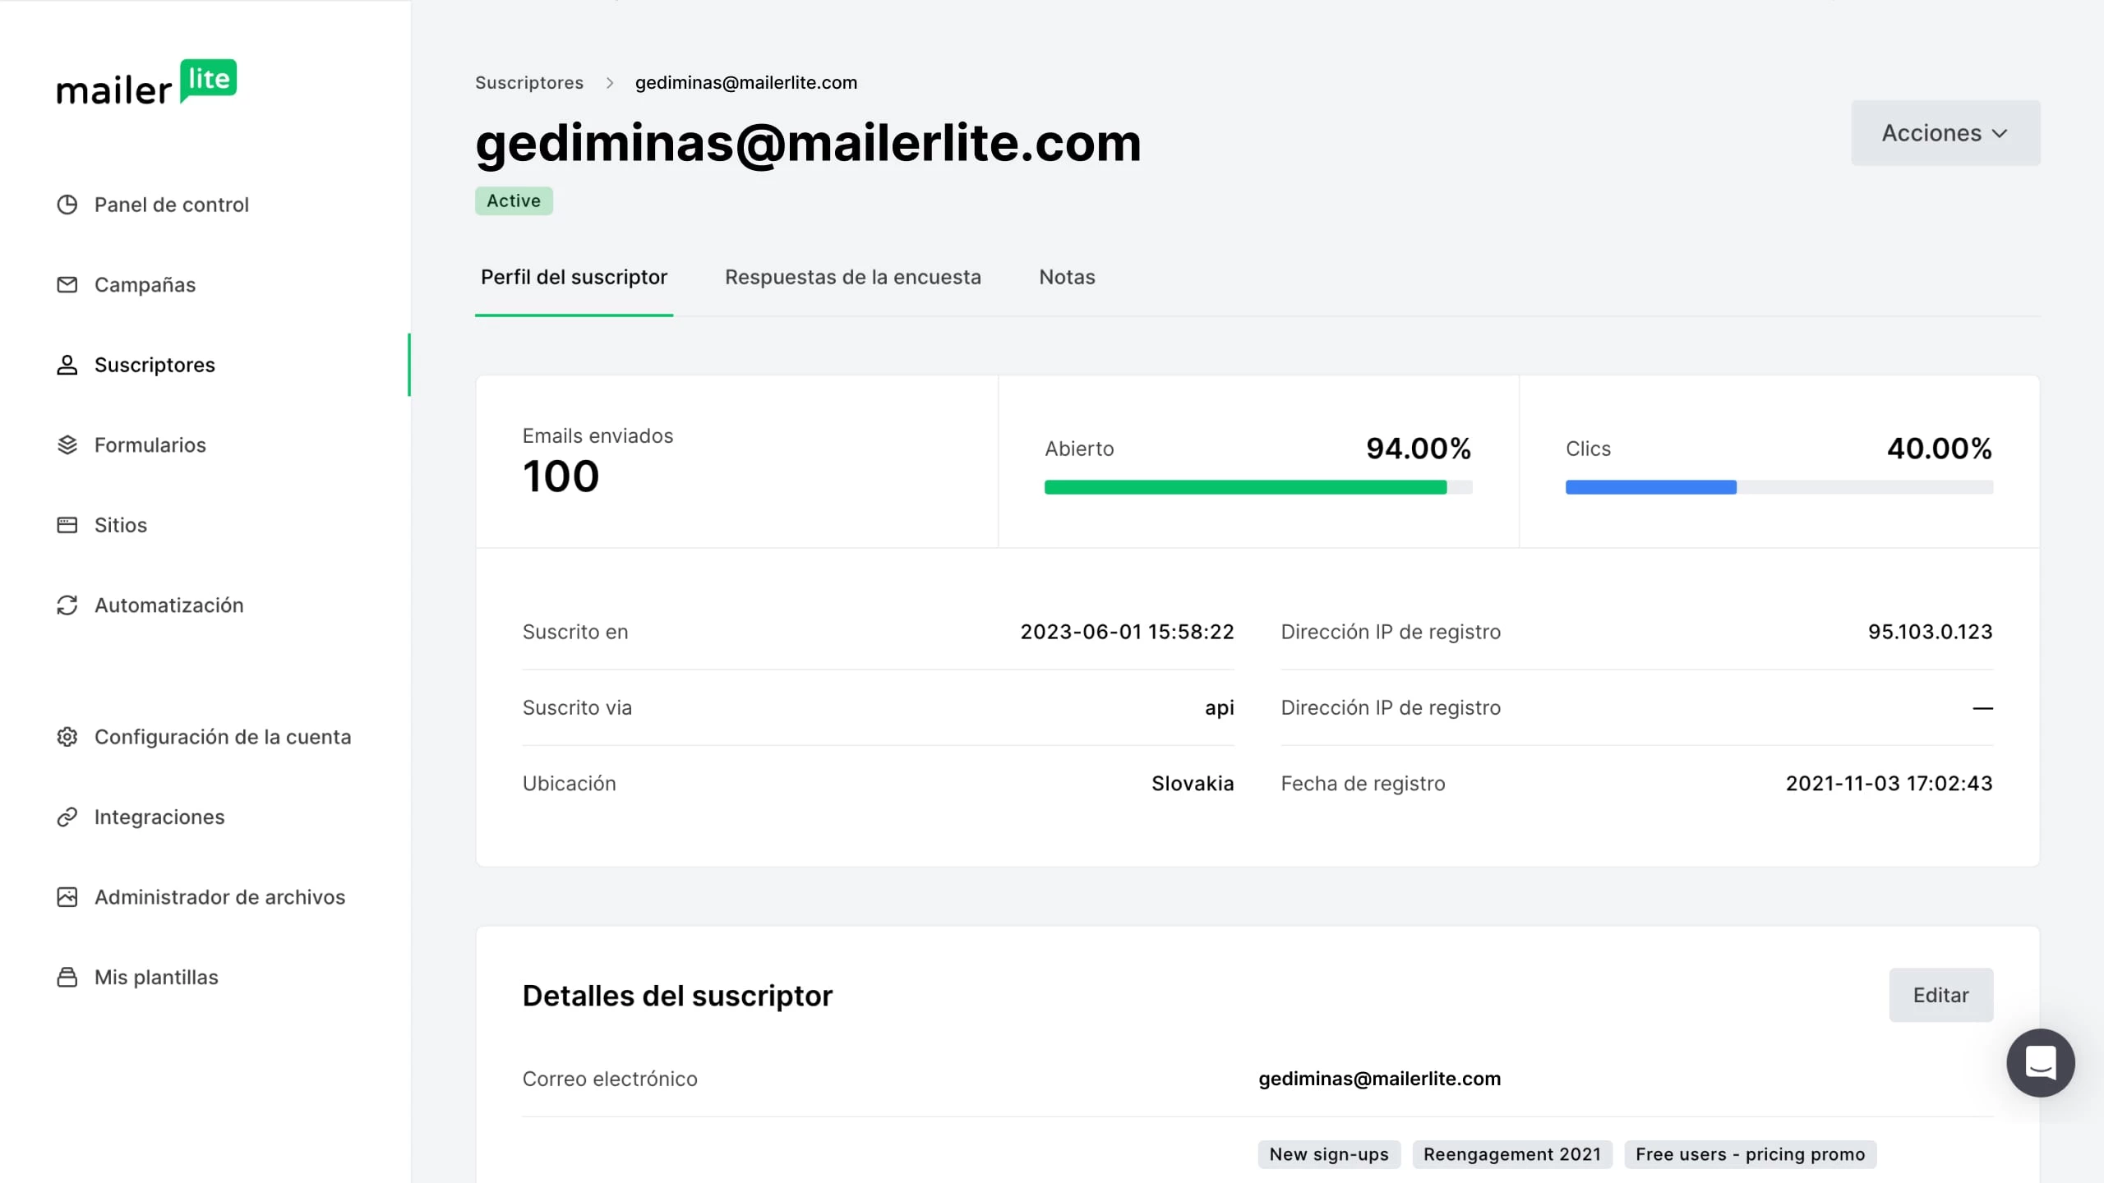Go to Suscriptores breadcrumb link
2104x1183 pixels.
[x=529, y=83]
